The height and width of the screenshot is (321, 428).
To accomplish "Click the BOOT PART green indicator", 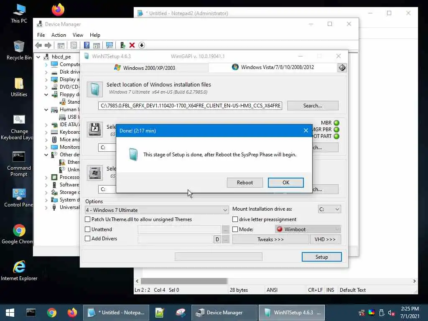I will tap(336, 136).
